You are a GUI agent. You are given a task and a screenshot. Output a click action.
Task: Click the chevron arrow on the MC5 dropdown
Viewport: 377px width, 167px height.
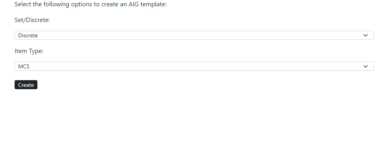pyautogui.click(x=366, y=66)
